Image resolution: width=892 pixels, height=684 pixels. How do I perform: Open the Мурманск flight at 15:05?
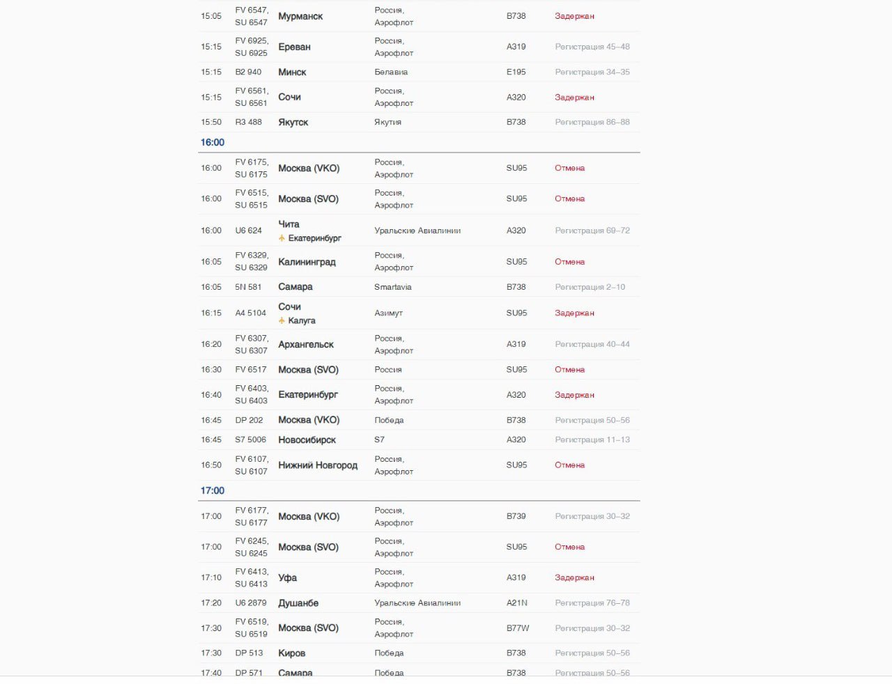pos(300,16)
